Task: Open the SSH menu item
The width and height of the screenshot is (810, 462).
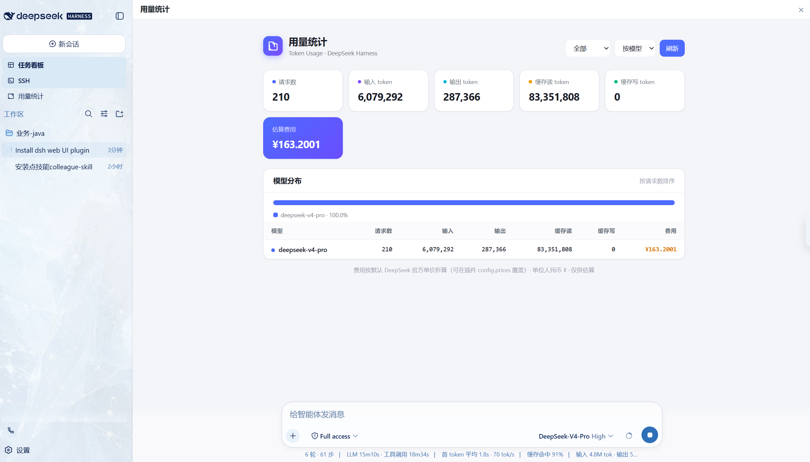Action: [64, 81]
